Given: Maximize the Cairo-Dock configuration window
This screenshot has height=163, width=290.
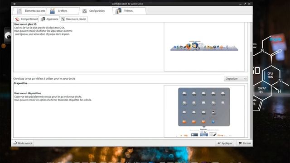Looking at the screenshot, I should [x=245, y=4].
